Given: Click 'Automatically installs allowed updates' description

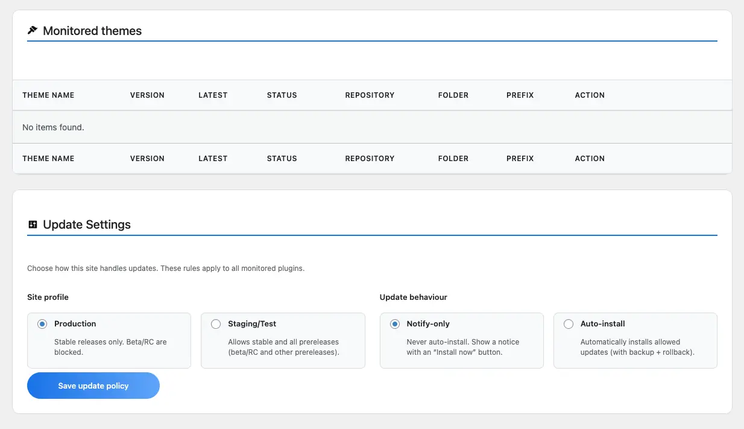Looking at the screenshot, I should [x=637, y=347].
